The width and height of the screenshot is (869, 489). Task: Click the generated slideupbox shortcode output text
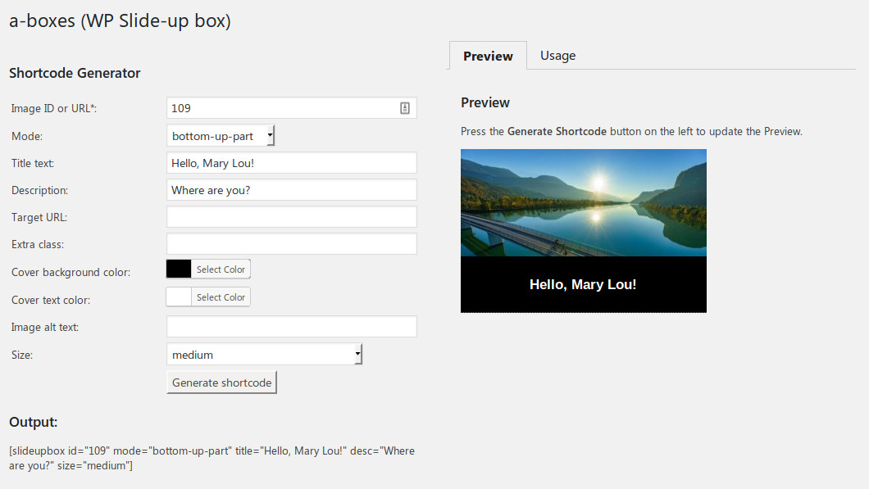point(212,458)
